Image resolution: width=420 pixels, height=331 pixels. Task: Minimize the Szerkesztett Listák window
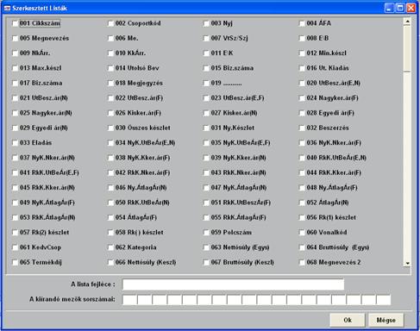pos(389,8)
